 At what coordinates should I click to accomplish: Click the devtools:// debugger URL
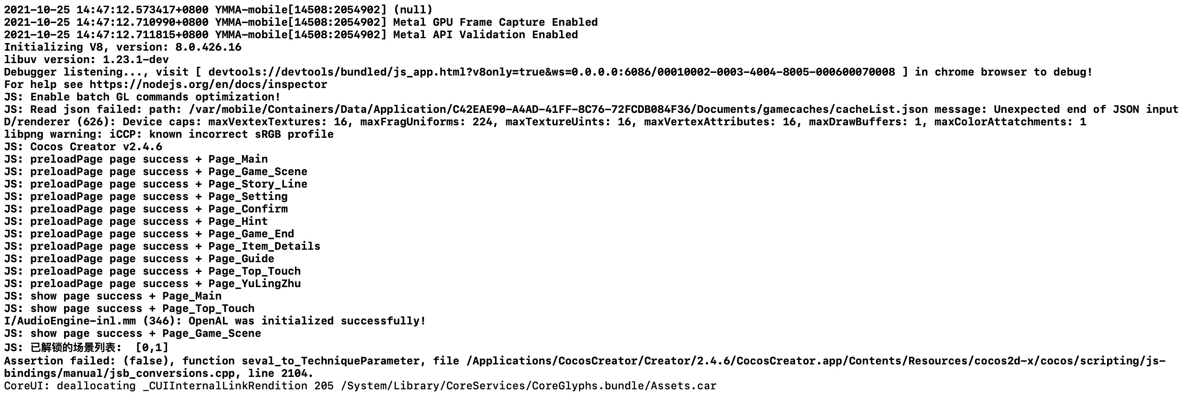point(551,72)
